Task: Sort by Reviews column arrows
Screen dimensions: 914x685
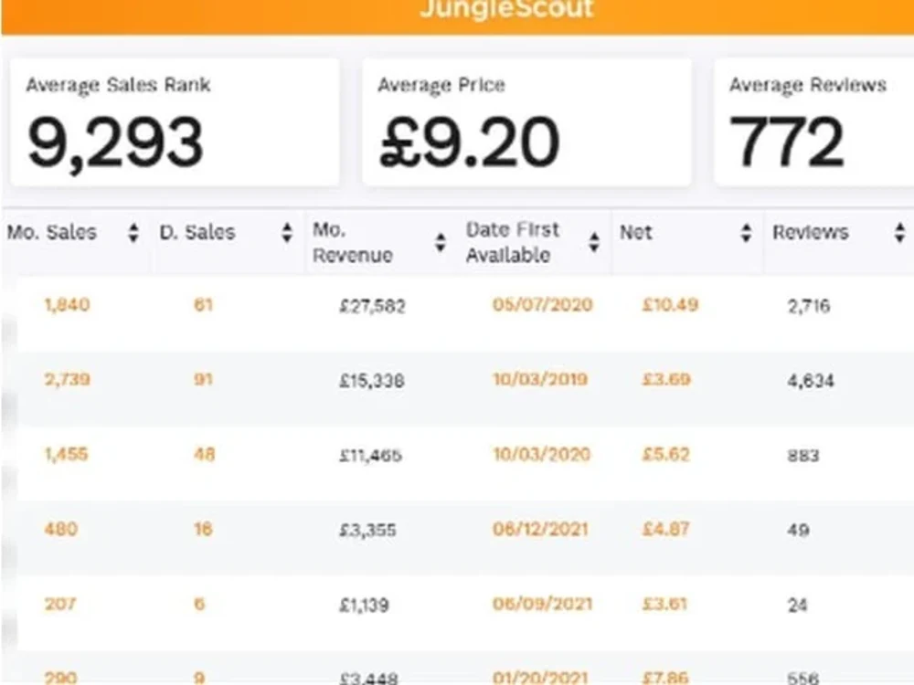Action: [x=899, y=232]
